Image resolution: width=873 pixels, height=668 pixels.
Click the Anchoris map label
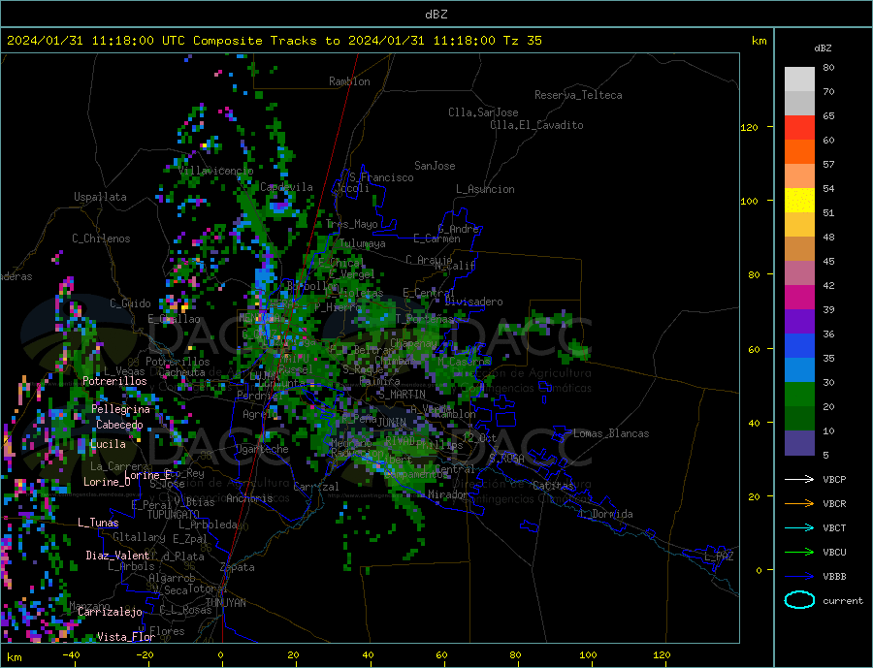click(x=249, y=498)
